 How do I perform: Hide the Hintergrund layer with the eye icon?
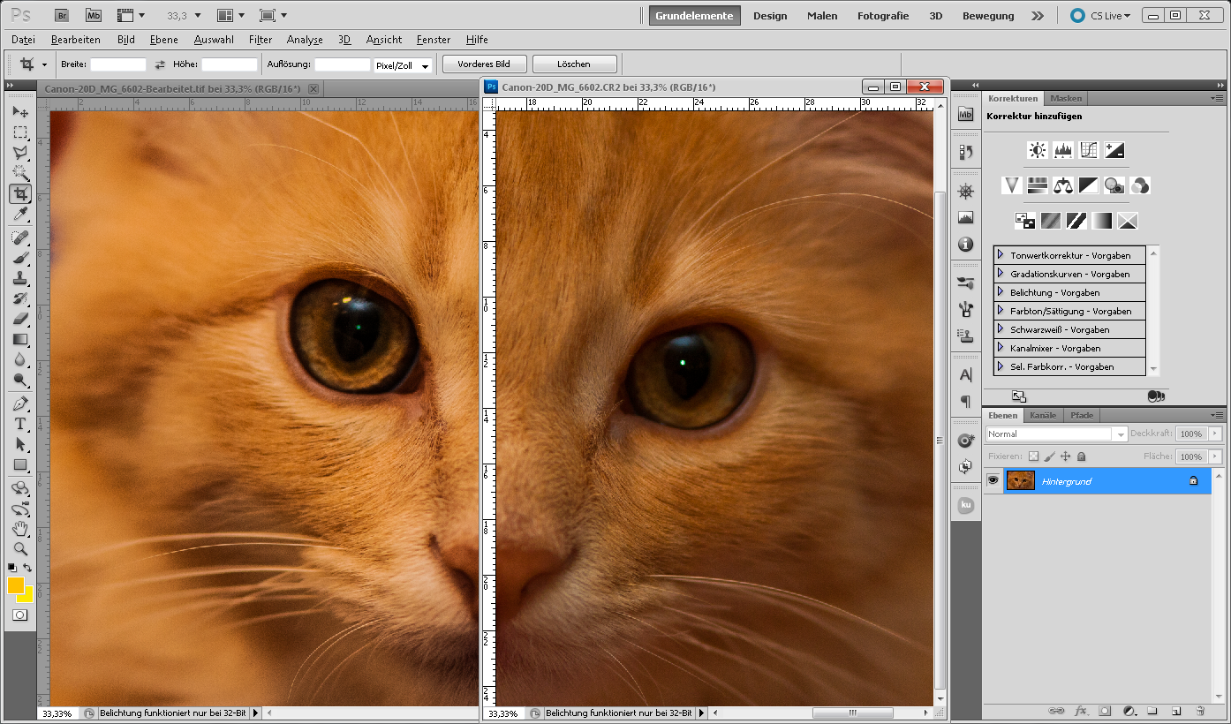click(993, 480)
